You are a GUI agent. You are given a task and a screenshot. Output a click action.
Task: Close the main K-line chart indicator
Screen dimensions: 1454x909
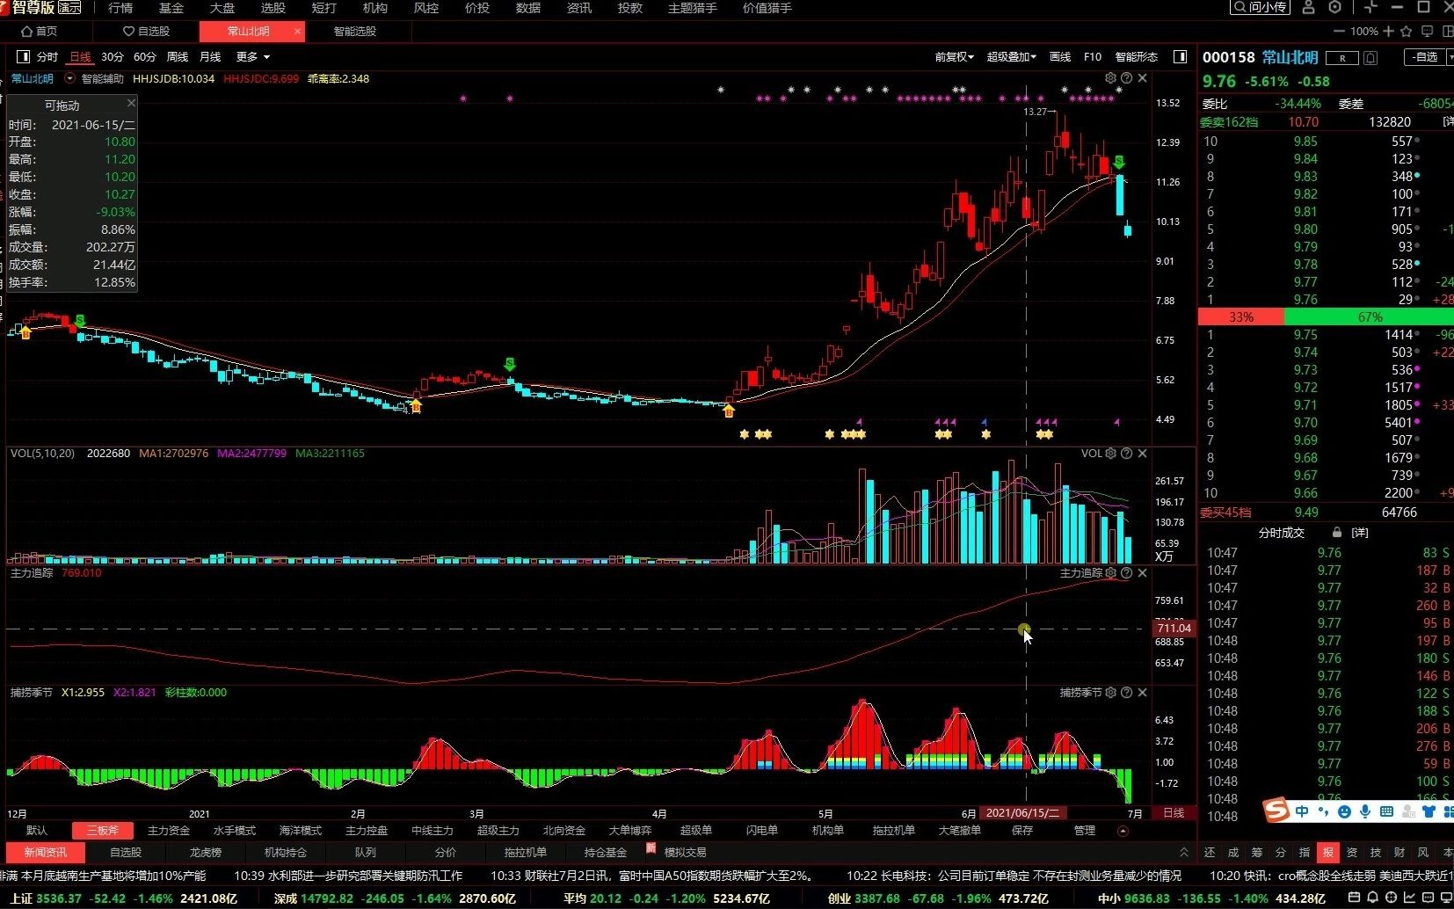1142,78
